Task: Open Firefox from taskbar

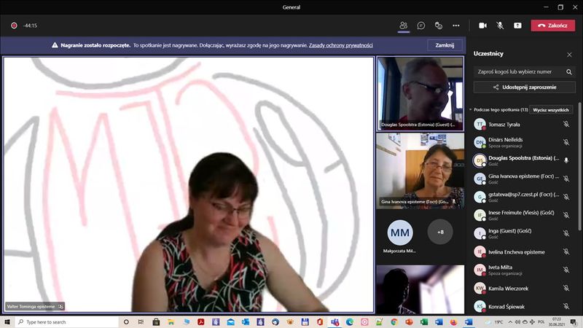Action: click(x=453, y=321)
